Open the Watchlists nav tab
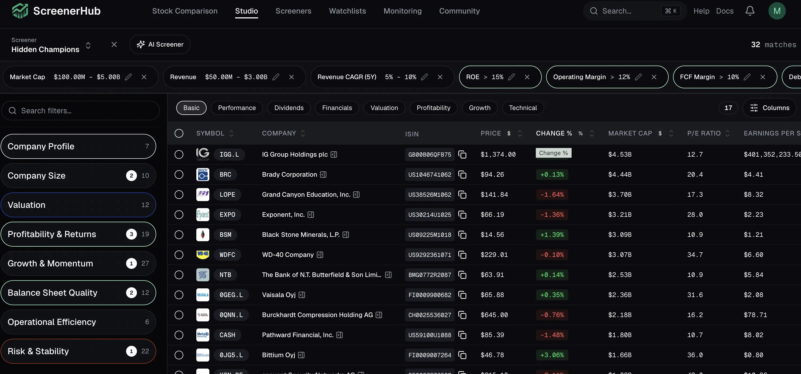Screen dimensions: 801x374 [347, 11]
